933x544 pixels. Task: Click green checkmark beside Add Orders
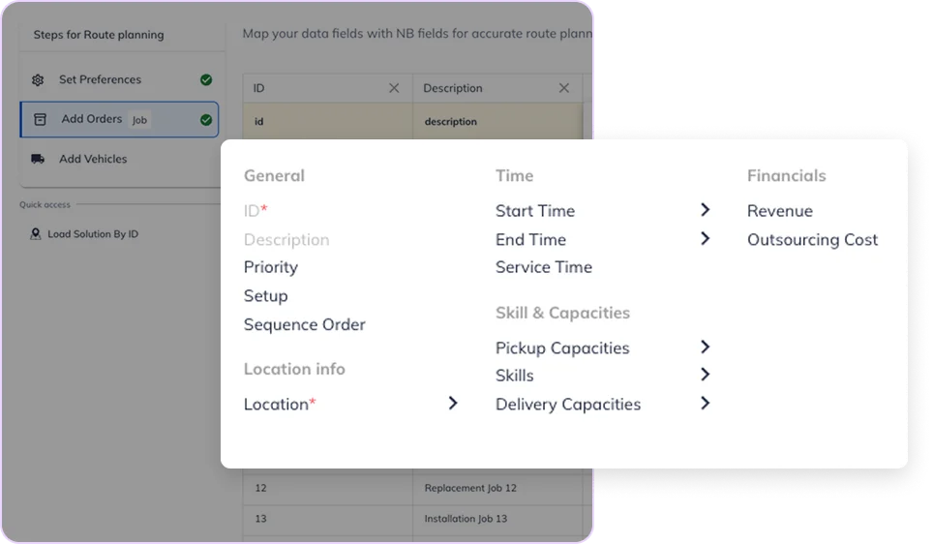click(x=206, y=120)
